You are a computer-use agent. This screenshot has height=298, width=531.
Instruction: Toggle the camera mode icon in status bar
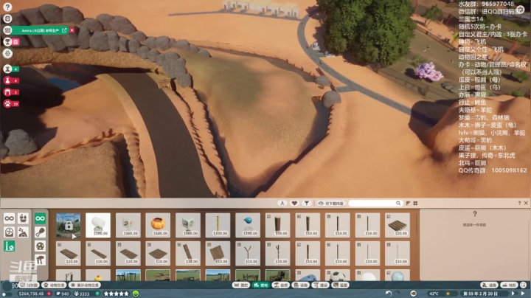pos(413,294)
